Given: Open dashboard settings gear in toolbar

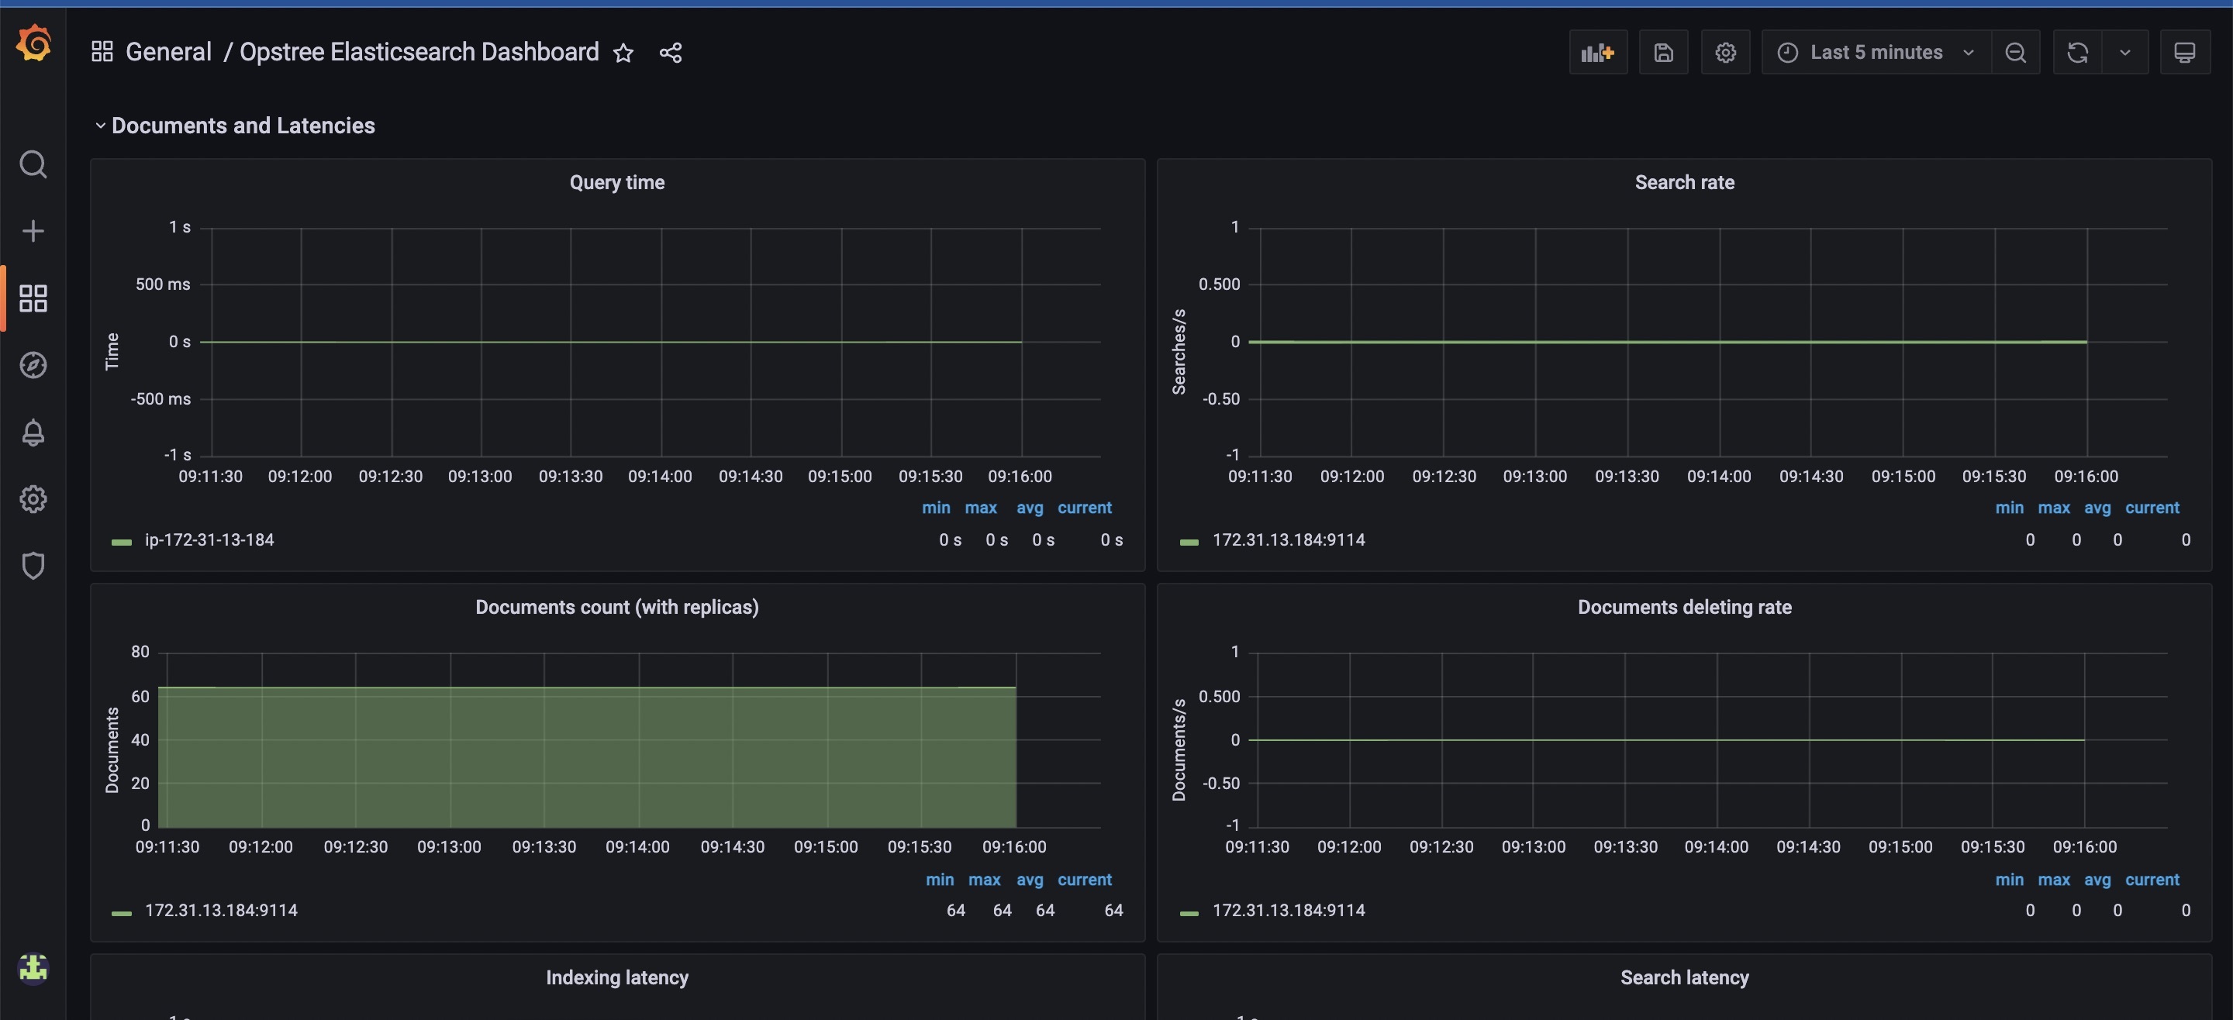Looking at the screenshot, I should 1725,53.
